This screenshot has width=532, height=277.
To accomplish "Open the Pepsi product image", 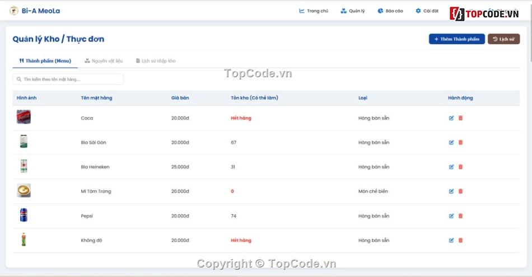I will pyautogui.click(x=24, y=215).
